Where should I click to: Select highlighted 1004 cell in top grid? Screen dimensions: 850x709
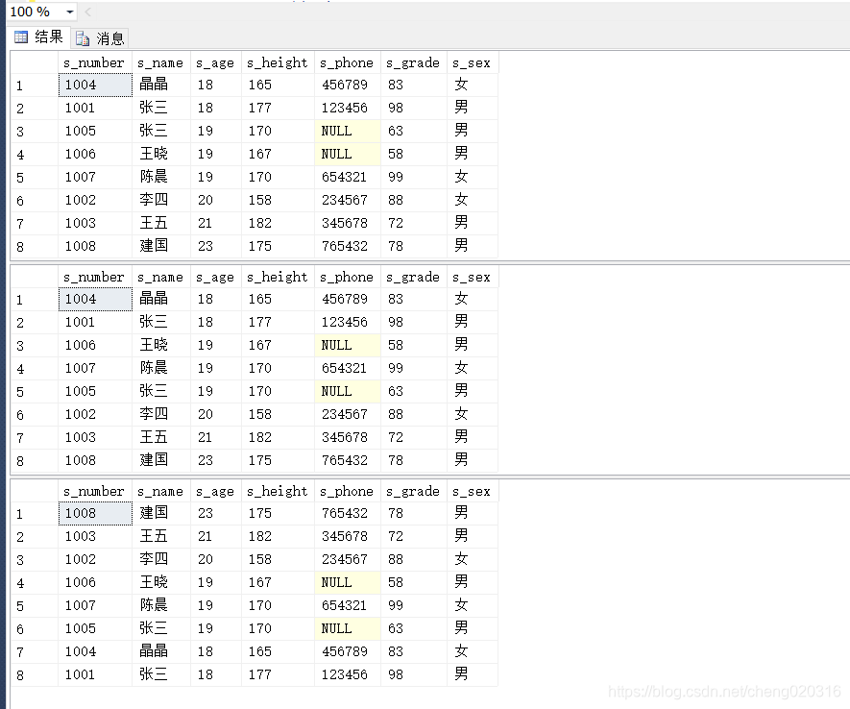pyautogui.click(x=95, y=86)
